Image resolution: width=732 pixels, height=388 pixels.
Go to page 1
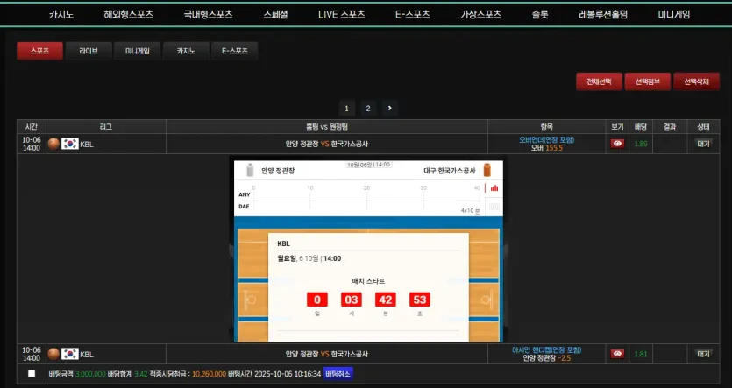[x=346, y=109]
